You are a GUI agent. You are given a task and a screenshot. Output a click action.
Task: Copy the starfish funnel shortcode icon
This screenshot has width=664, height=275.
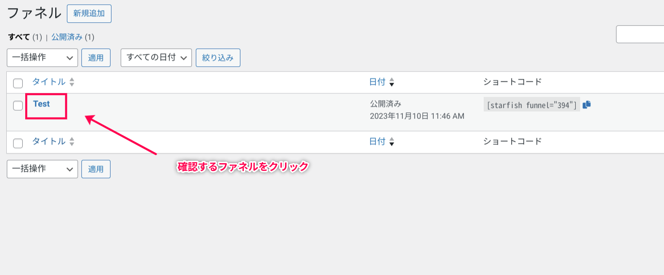pyautogui.click(x=586, y=104)
